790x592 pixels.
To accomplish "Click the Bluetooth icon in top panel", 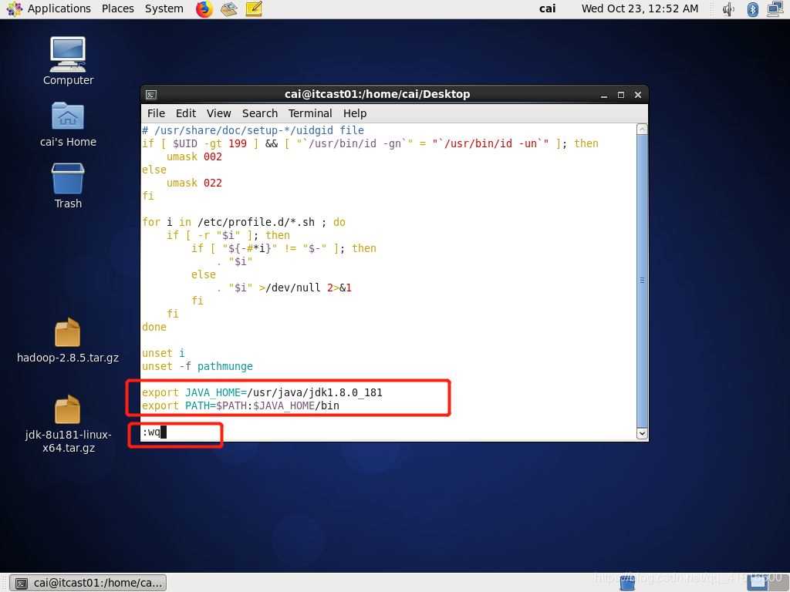I will tap(752, 9).
